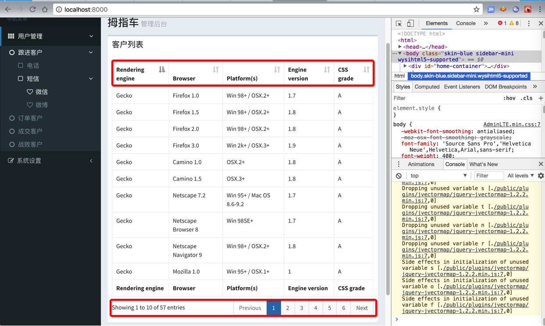Click the edit icon beside 系统设置
The height and width of the screenshot is (326, 545).
(x=11, y=160)
